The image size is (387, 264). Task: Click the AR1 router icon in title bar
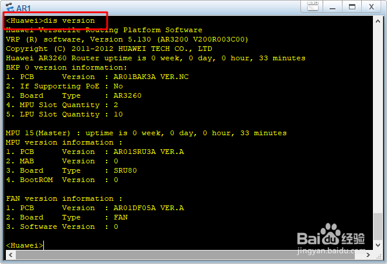click(9, 8)
